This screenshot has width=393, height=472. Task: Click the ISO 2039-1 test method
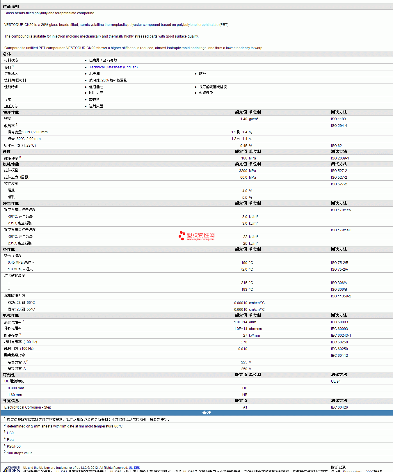click(x=340, y=158)
